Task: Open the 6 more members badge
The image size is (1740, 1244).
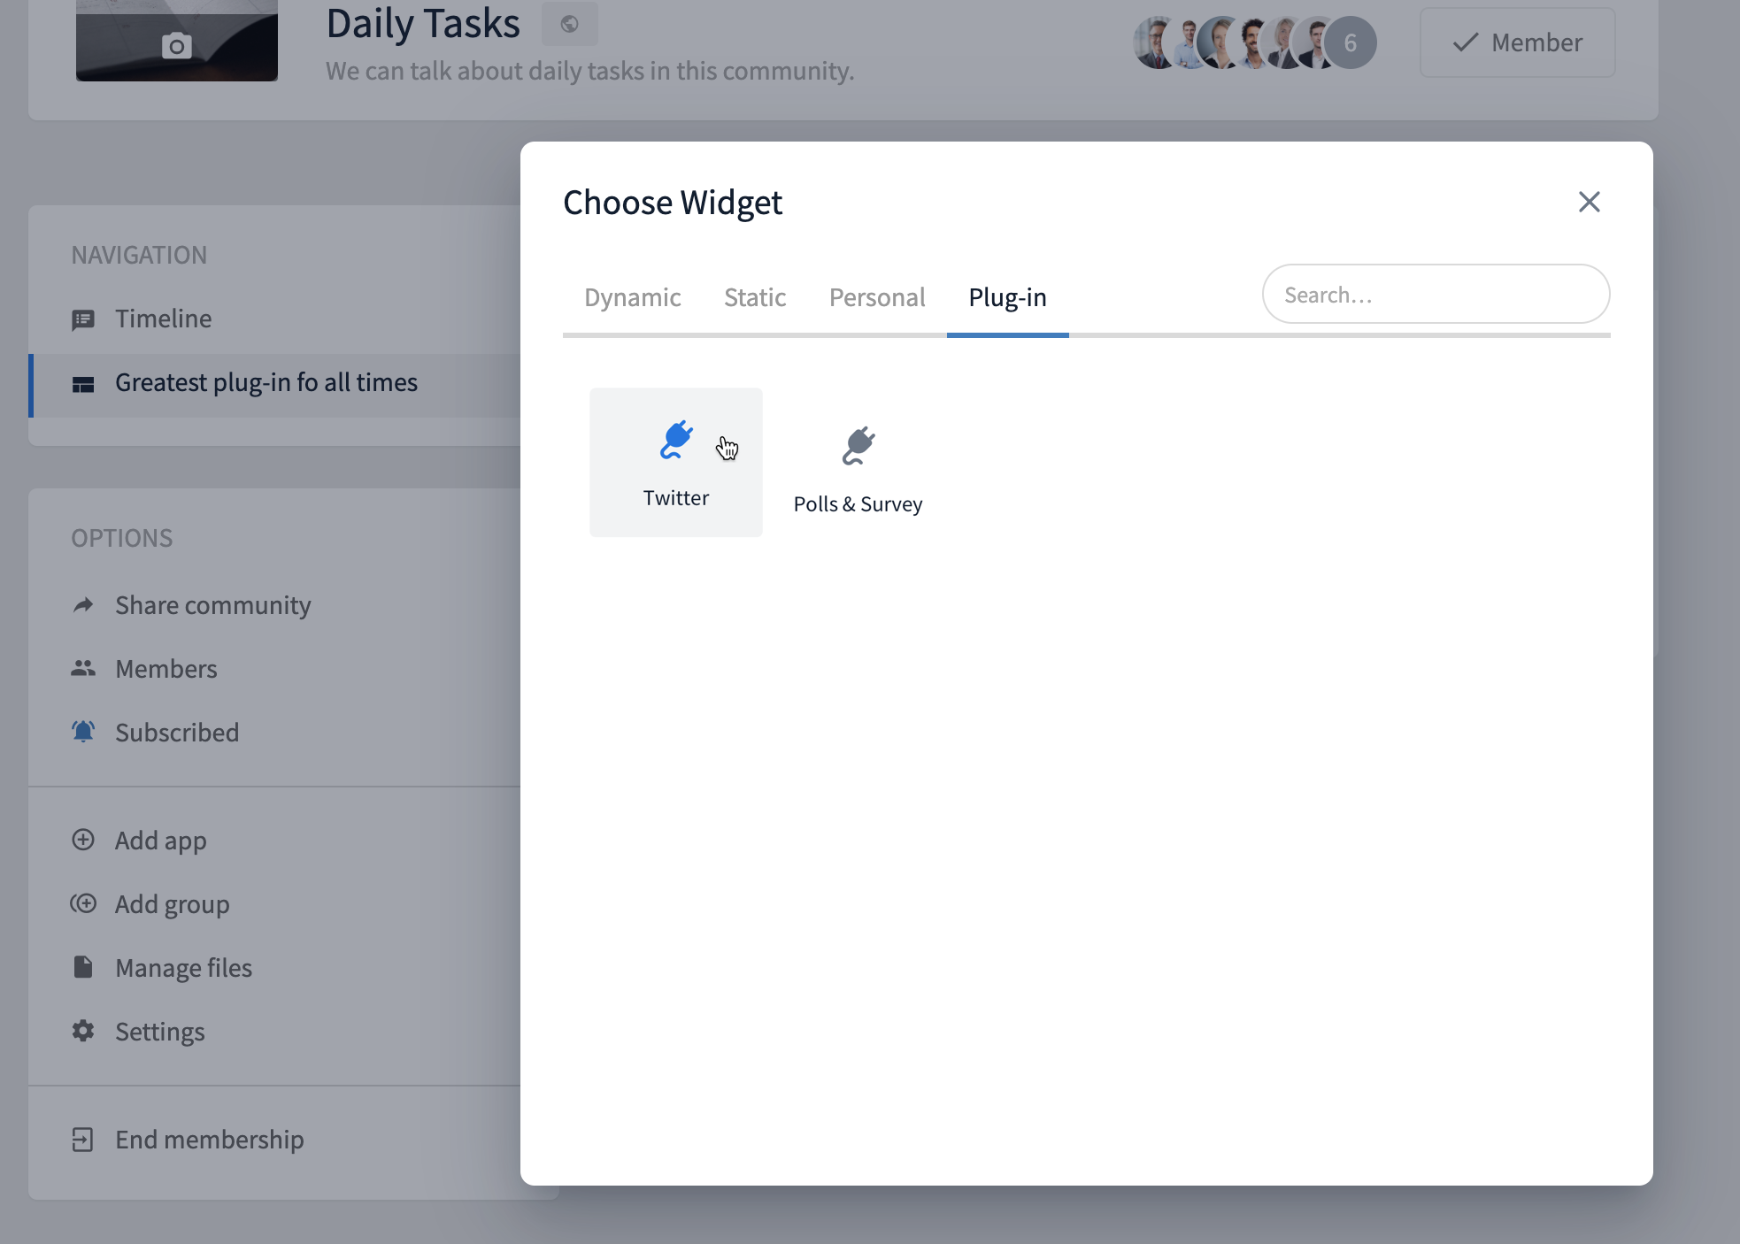Action: (1351, 42)
